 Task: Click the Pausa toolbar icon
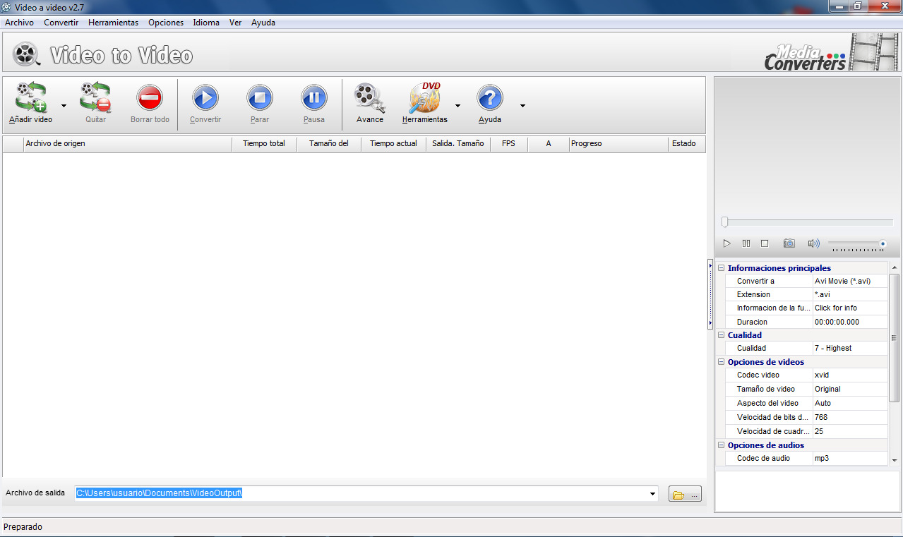(314, 97)
